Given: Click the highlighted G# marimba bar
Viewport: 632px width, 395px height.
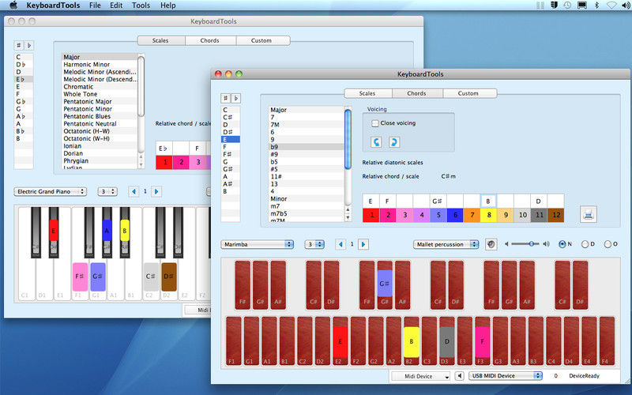Looking at the screenshot, I should [385, 284].
